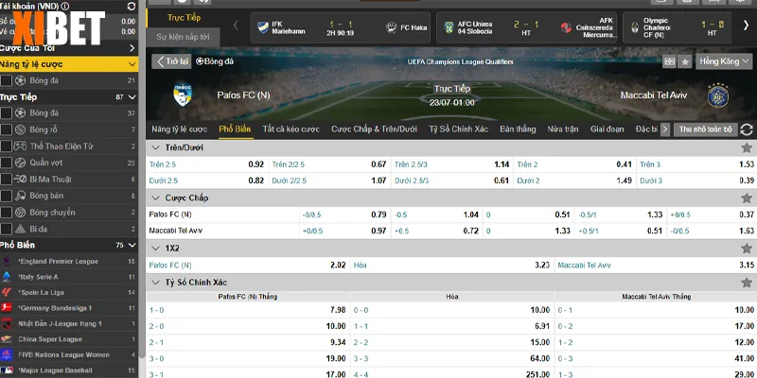Image resolution: width=757 pixels, height=378 pixels.
Task: Enable the Bóng chuyền checkbox
Action: coord(8,213)
